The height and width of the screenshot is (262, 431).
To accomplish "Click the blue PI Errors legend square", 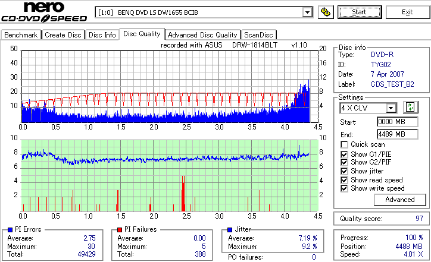I will click(x=11, y=230).
